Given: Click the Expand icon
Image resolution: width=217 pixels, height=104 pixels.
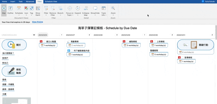Looking at the screenshot, I should [x=78, y=8].
